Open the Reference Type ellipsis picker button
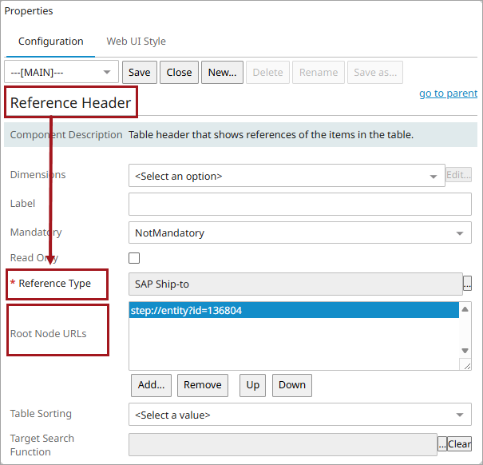The width and height of the screenshot is (483, 465). coord(467,283)
